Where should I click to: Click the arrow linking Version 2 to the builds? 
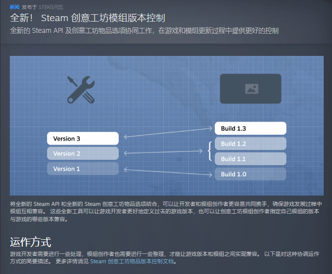[163, 153]
